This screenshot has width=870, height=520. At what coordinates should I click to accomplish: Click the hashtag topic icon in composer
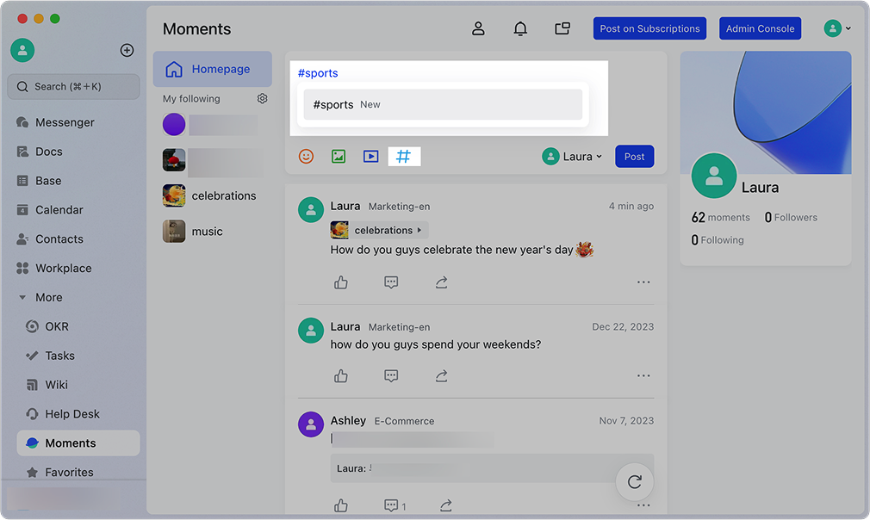403,157
